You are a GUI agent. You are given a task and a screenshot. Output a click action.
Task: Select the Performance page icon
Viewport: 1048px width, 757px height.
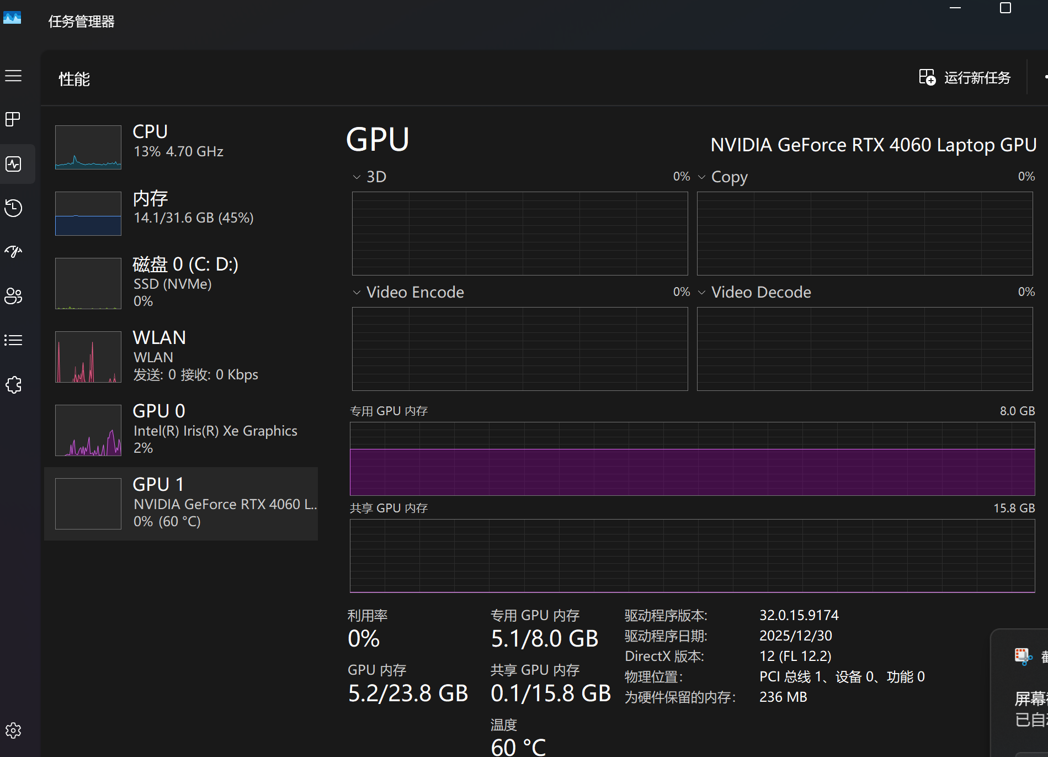pos(13,164)
